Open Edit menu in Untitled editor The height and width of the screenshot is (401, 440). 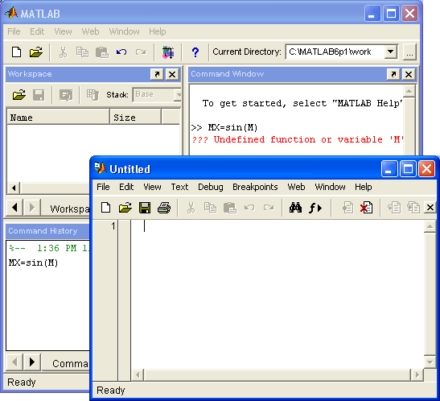126,187
